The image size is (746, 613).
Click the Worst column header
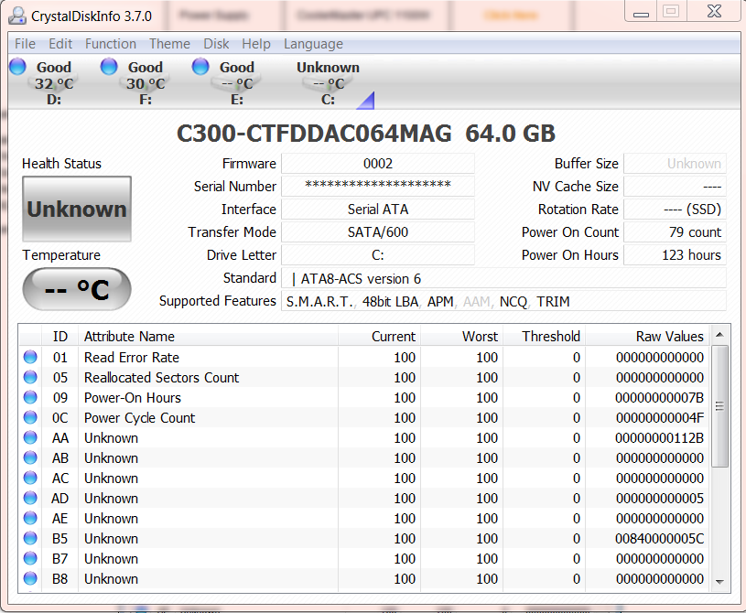462,336
